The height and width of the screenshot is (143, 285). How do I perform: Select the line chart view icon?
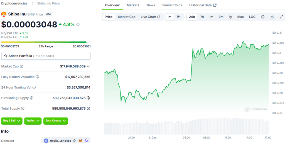pyautogui.click(x=169, y=17)
